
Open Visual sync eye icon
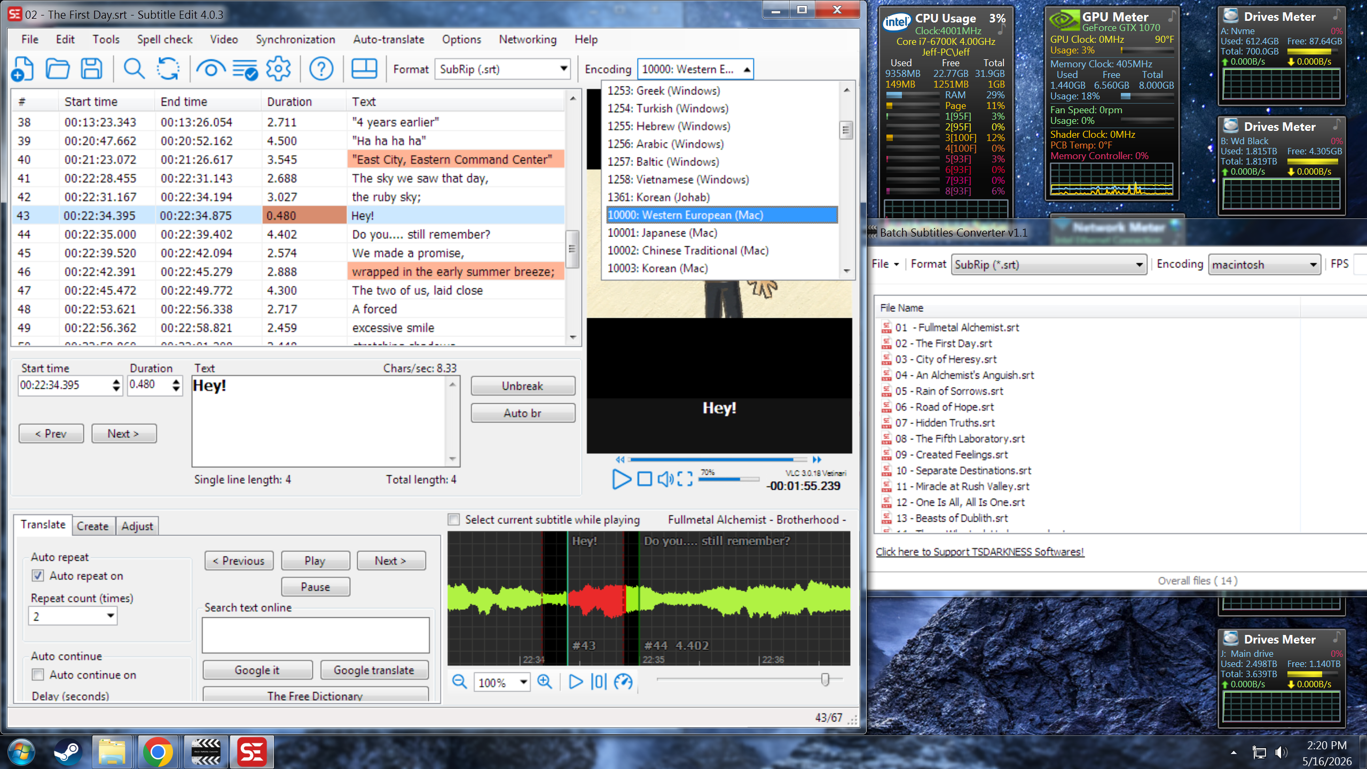210,69
